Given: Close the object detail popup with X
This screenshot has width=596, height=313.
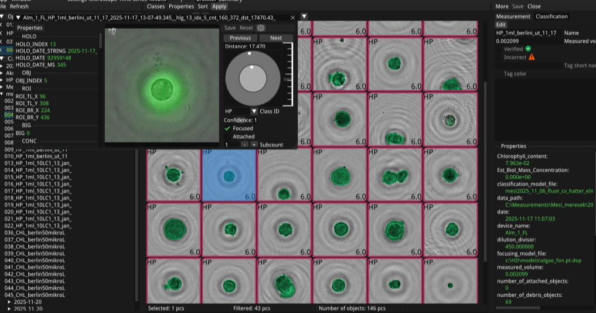Looking at the screenshot, I should tap(292, 18).
